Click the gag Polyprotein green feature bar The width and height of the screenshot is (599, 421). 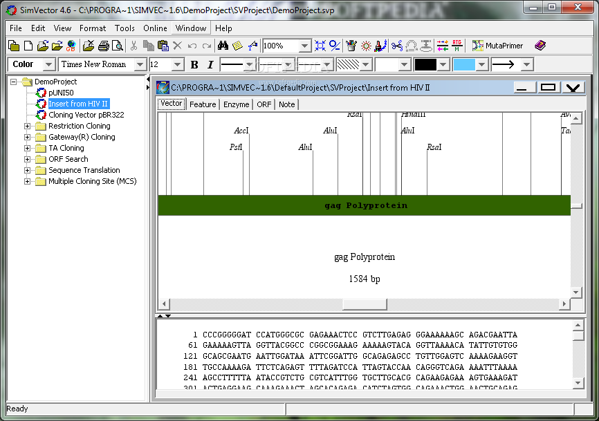[364, 205]
